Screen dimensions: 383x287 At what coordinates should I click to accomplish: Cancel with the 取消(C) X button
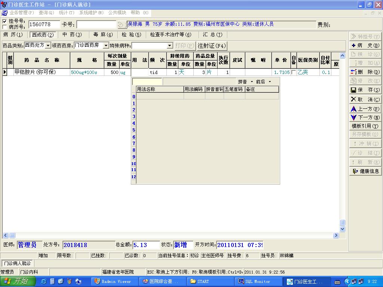(x=365, y=99)
